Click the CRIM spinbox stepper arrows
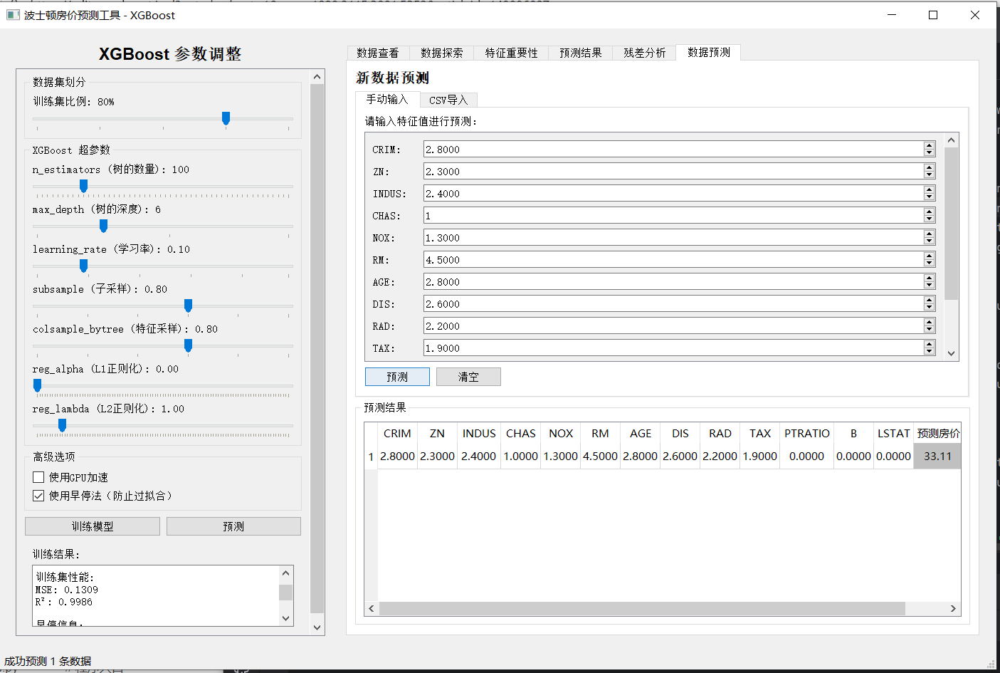The height and width of the screenshot is (673, 1000). 929,149
